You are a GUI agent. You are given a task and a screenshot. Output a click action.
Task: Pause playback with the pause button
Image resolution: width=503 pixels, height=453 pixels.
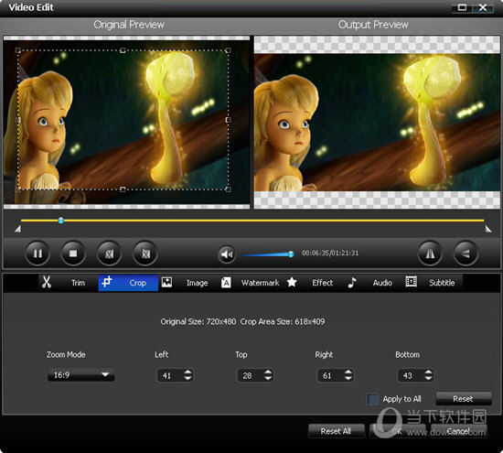37,253
